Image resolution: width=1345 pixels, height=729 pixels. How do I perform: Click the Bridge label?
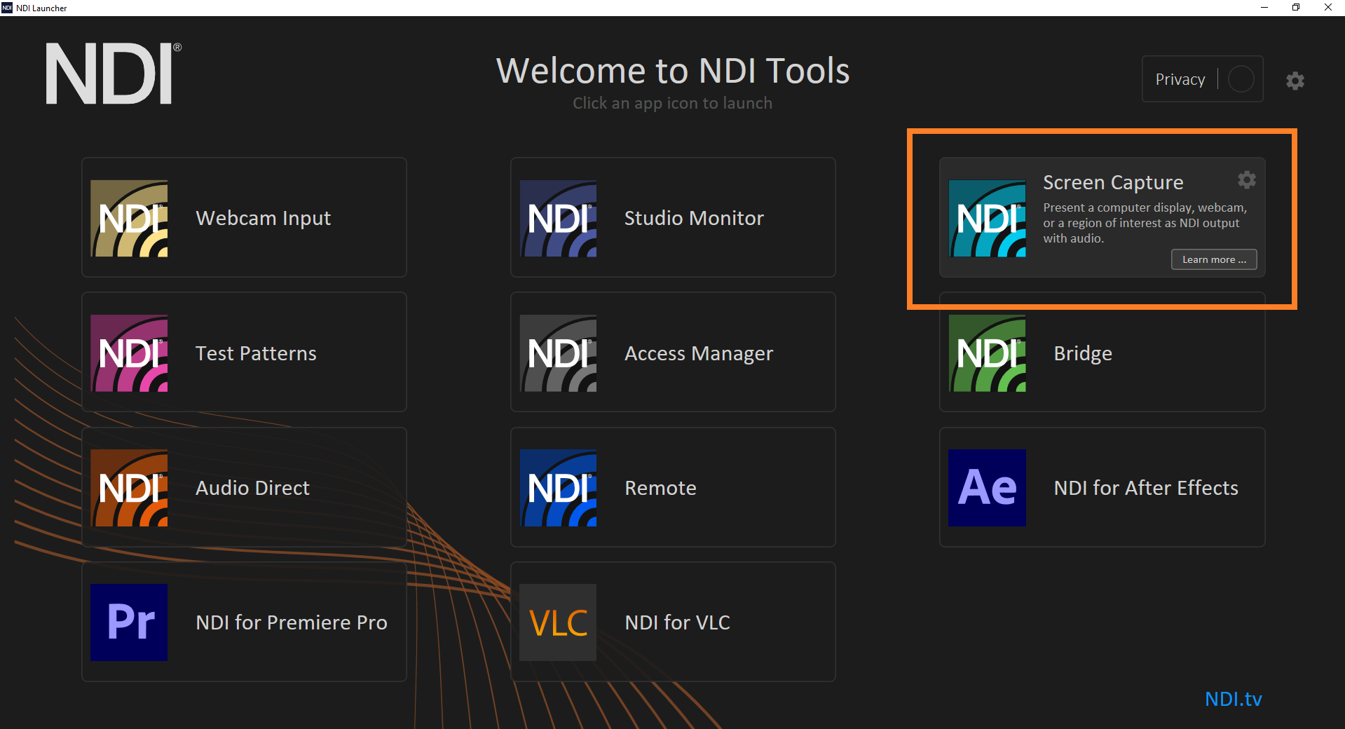pos(1083,353)
